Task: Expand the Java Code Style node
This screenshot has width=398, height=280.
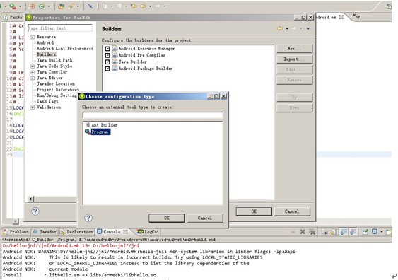Action: [x=33, y=66]
